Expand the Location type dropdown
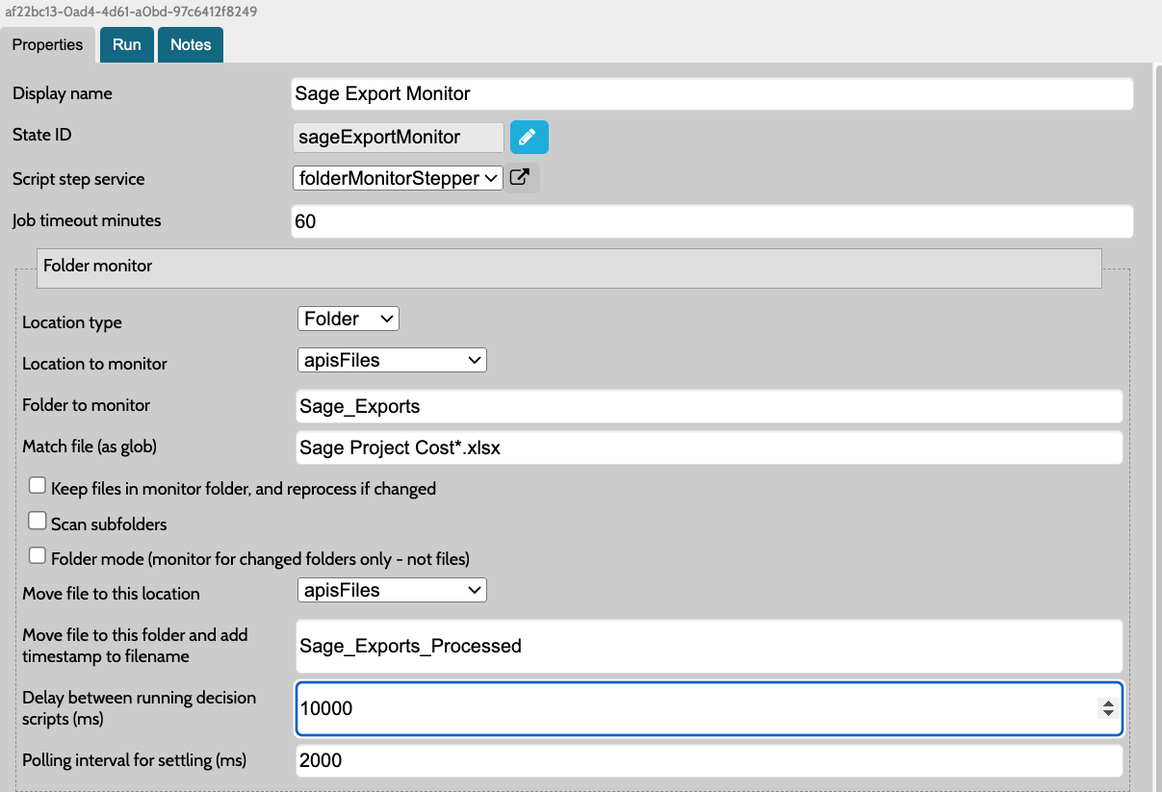 [x=348, y=319]
